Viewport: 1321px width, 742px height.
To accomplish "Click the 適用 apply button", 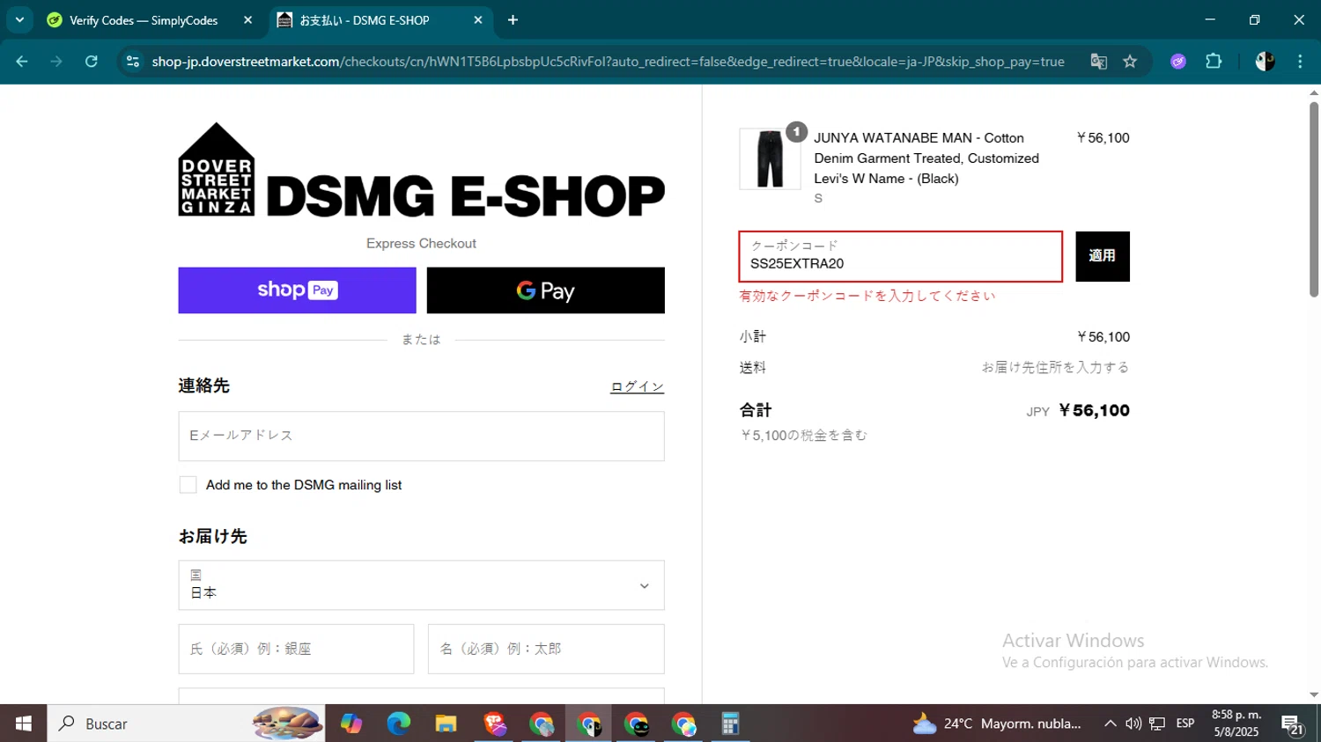I will (x=1103, y=256).
